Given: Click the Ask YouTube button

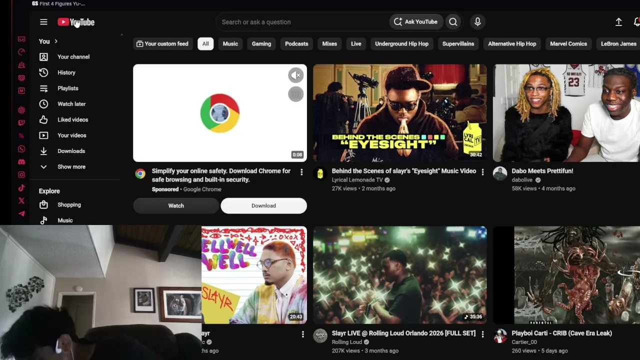Looking at the screenshot, I should pos(416,22).
